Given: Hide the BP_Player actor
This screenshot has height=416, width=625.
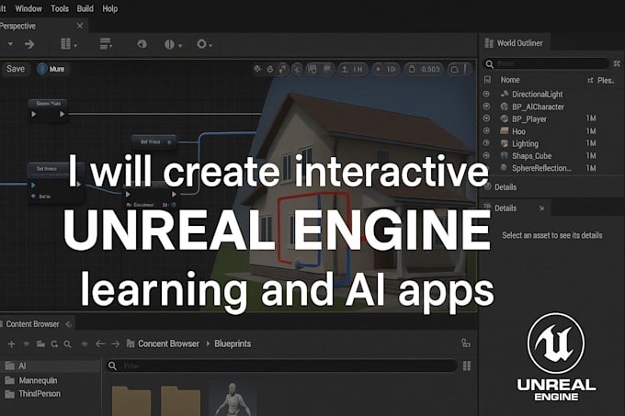Looking at the screenshot, I should [486, 118].
